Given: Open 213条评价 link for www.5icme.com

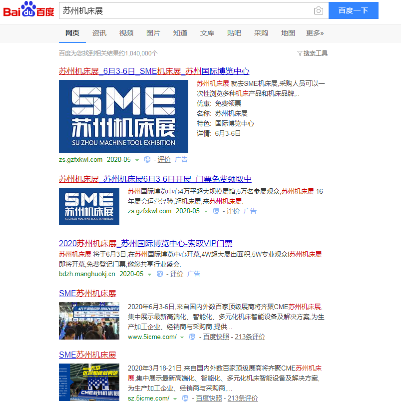Looking at the screenshot, I should (x=250, y=337).
